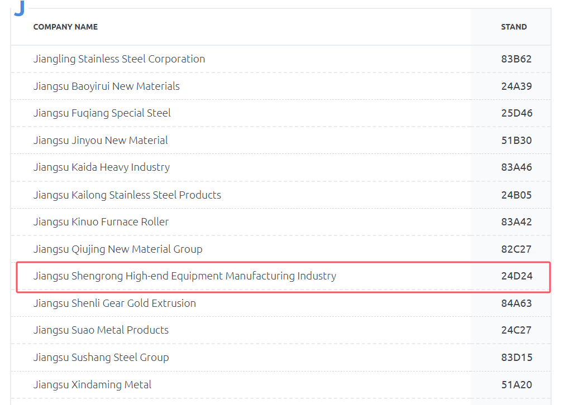The image size is (569, 405).
Task: Click stand number 84A63
Action: [x=517, y=303]
